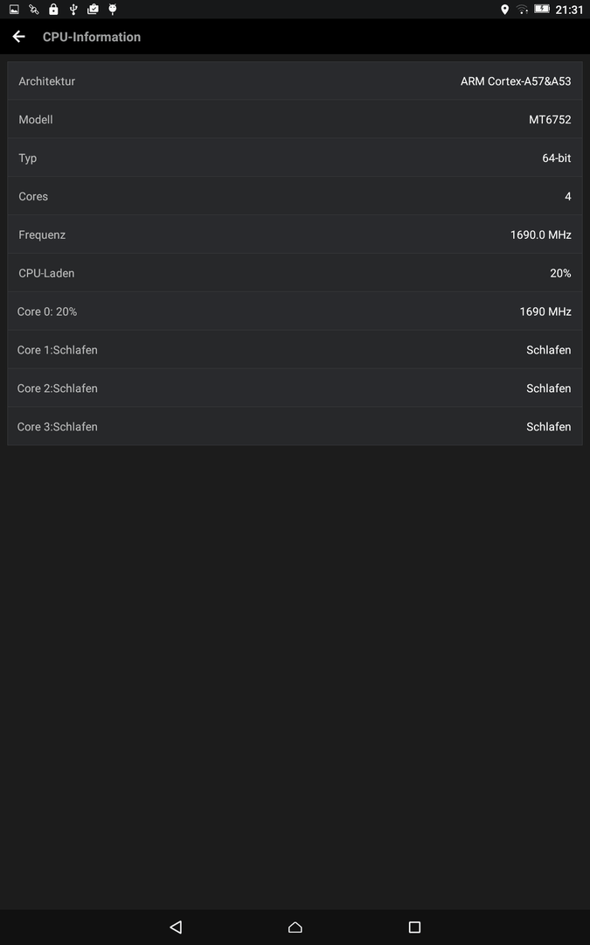Select the Architektur row
The width and height of the screenshot is (590, 945).
pyautogui.click(x=295, y=80)
